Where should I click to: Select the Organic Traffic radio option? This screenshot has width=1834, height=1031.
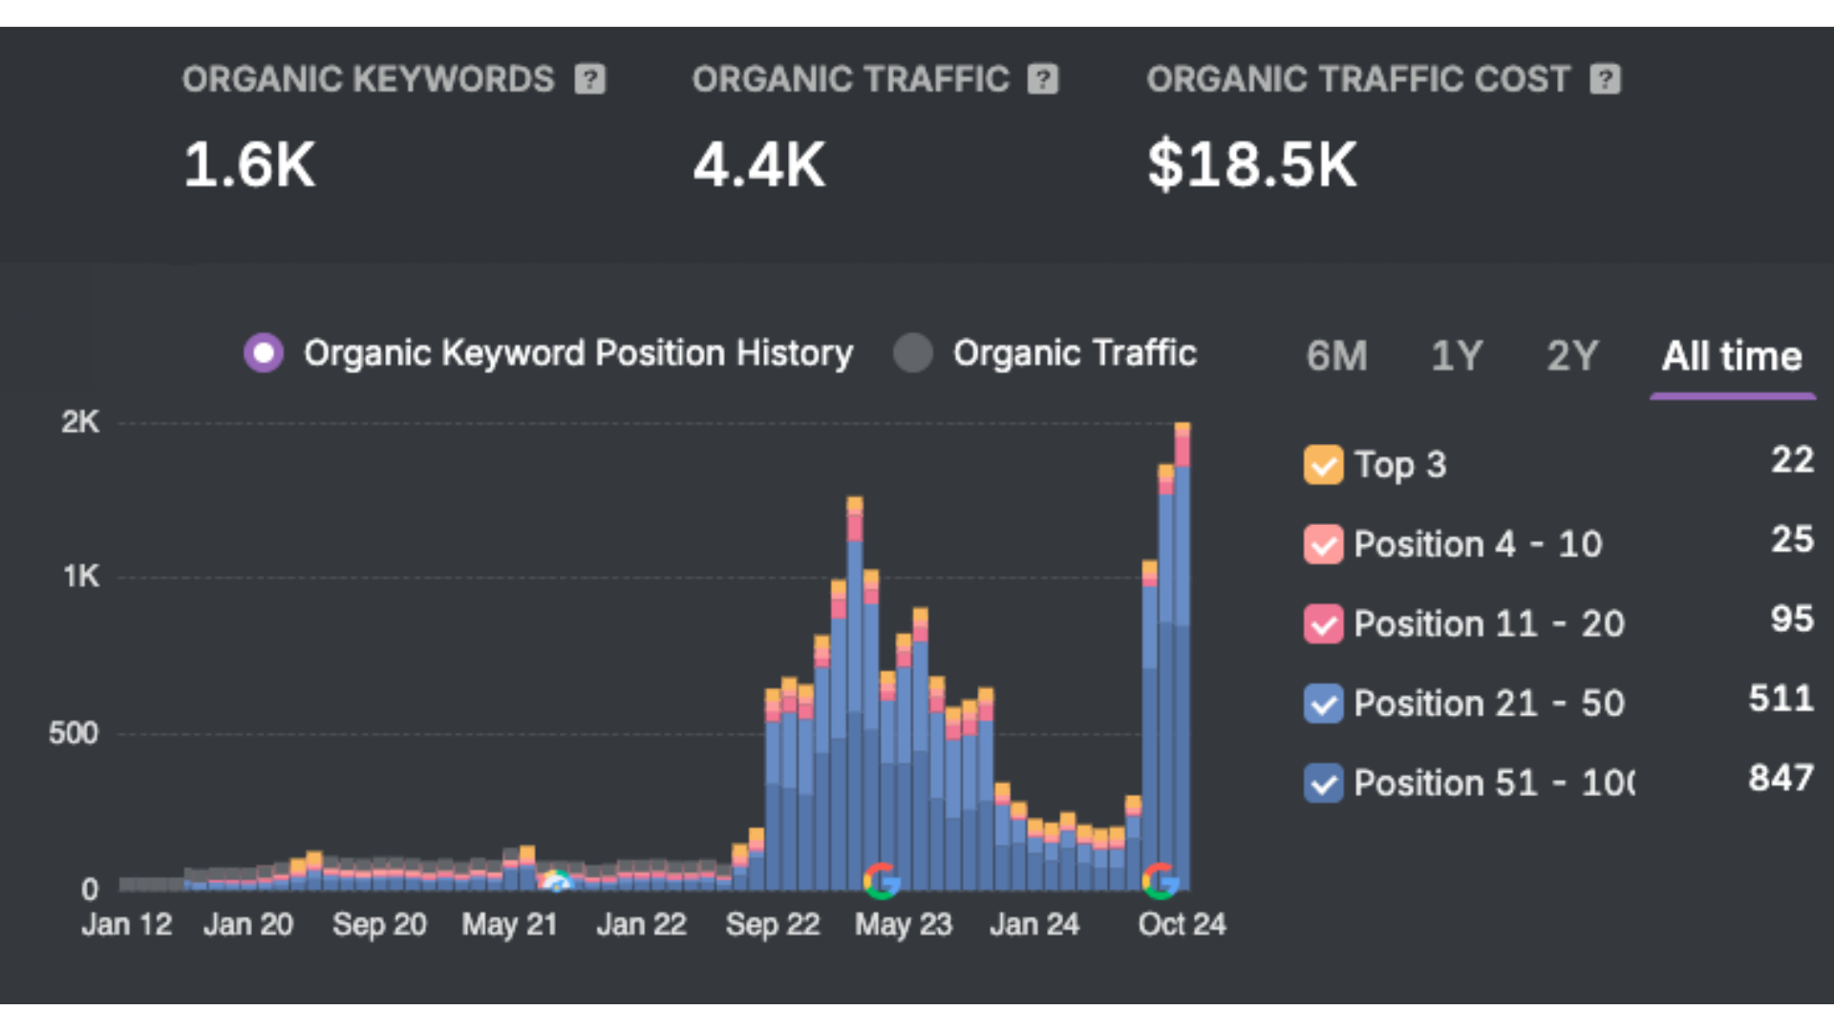tap(913, 353)
